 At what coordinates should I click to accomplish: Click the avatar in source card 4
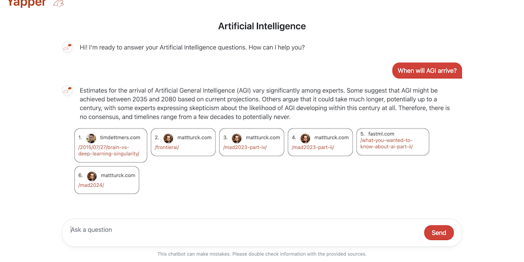point(305,138)
